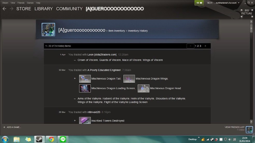Click Shoulders of the Valkyrie text

tap(170, 99)
